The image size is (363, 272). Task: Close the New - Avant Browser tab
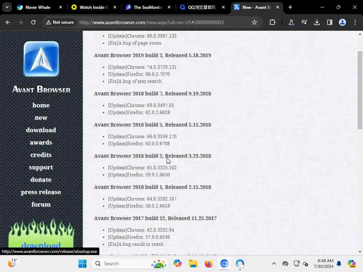(277, 7)
